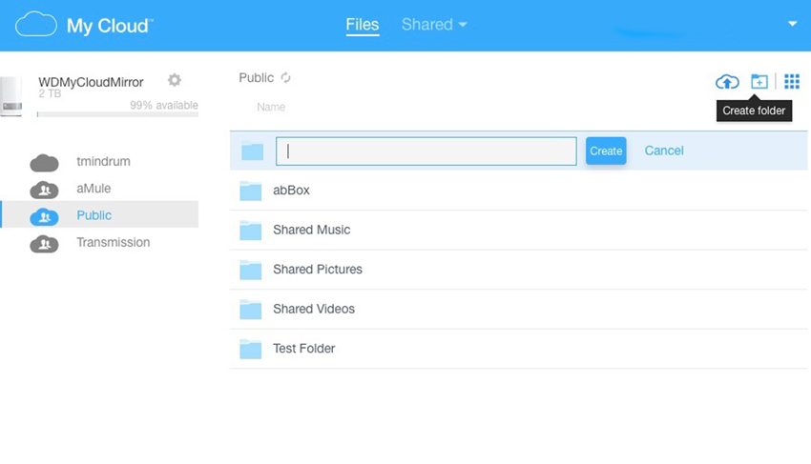The height and width of the screenshot is (464, 811).
Task: Click the abBox folder icon
Action: coord(250,191)
